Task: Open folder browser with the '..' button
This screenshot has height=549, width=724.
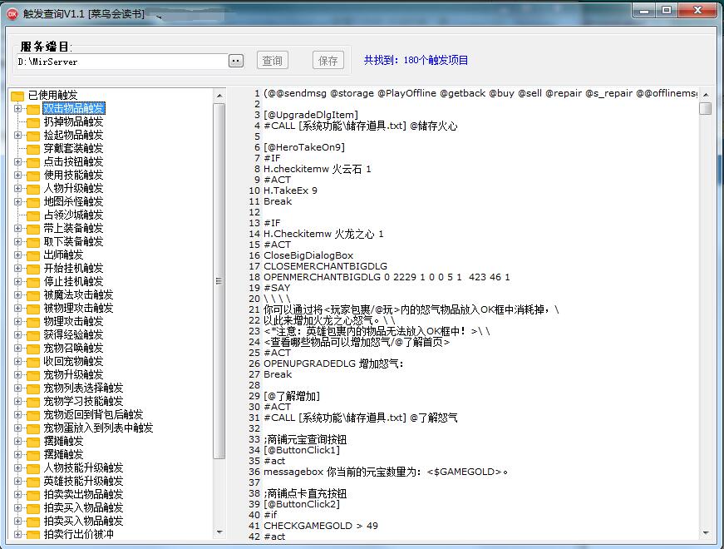Action: tap(236, 61)
